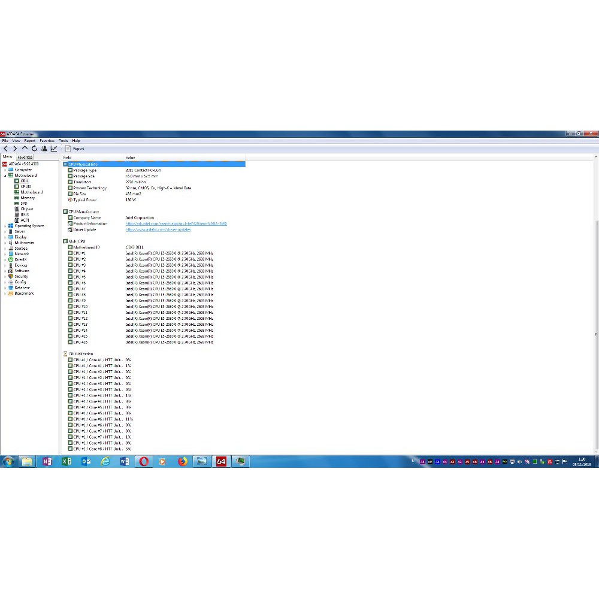Click the AIDA64 taskbar button
The image size is (599, 599).
coord(221,461)
